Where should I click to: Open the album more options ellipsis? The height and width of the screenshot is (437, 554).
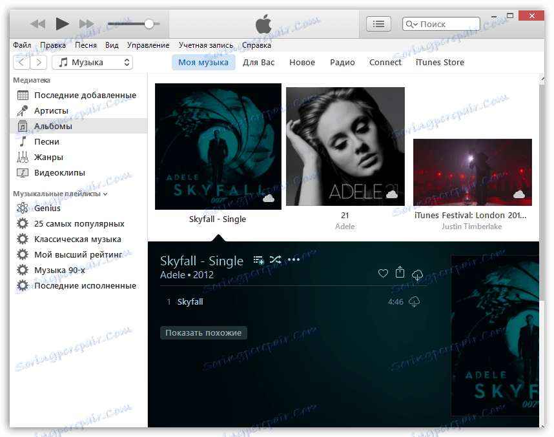294,260
